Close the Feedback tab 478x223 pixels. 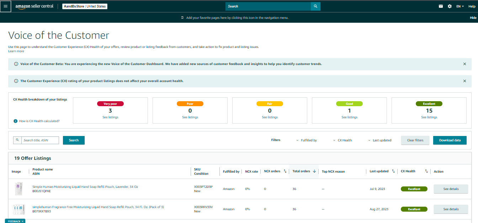click(x=22, y=221)
